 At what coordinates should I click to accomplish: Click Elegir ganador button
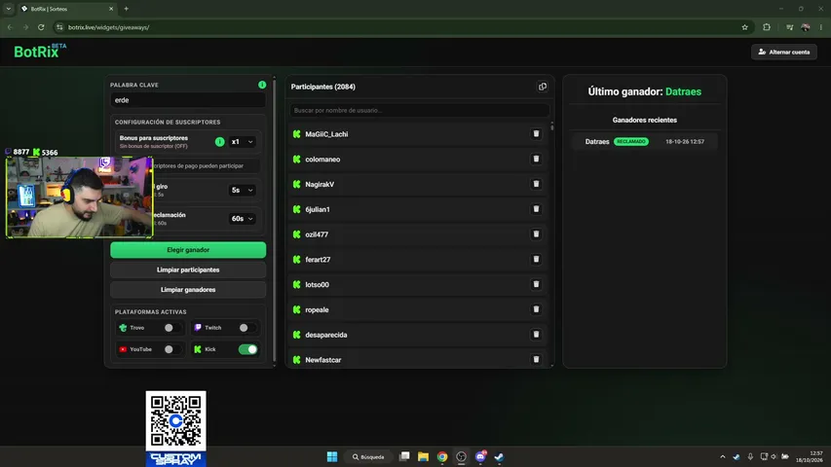click(x=188, y=250)
